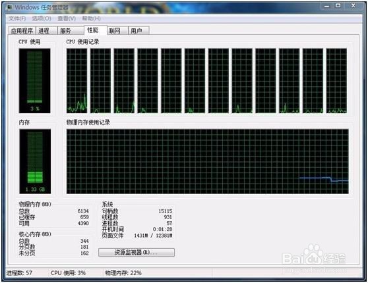This screenshot has height=283, width=368.
Task: Click status bar text 物理内存: 22%
Action: (123, 273)
